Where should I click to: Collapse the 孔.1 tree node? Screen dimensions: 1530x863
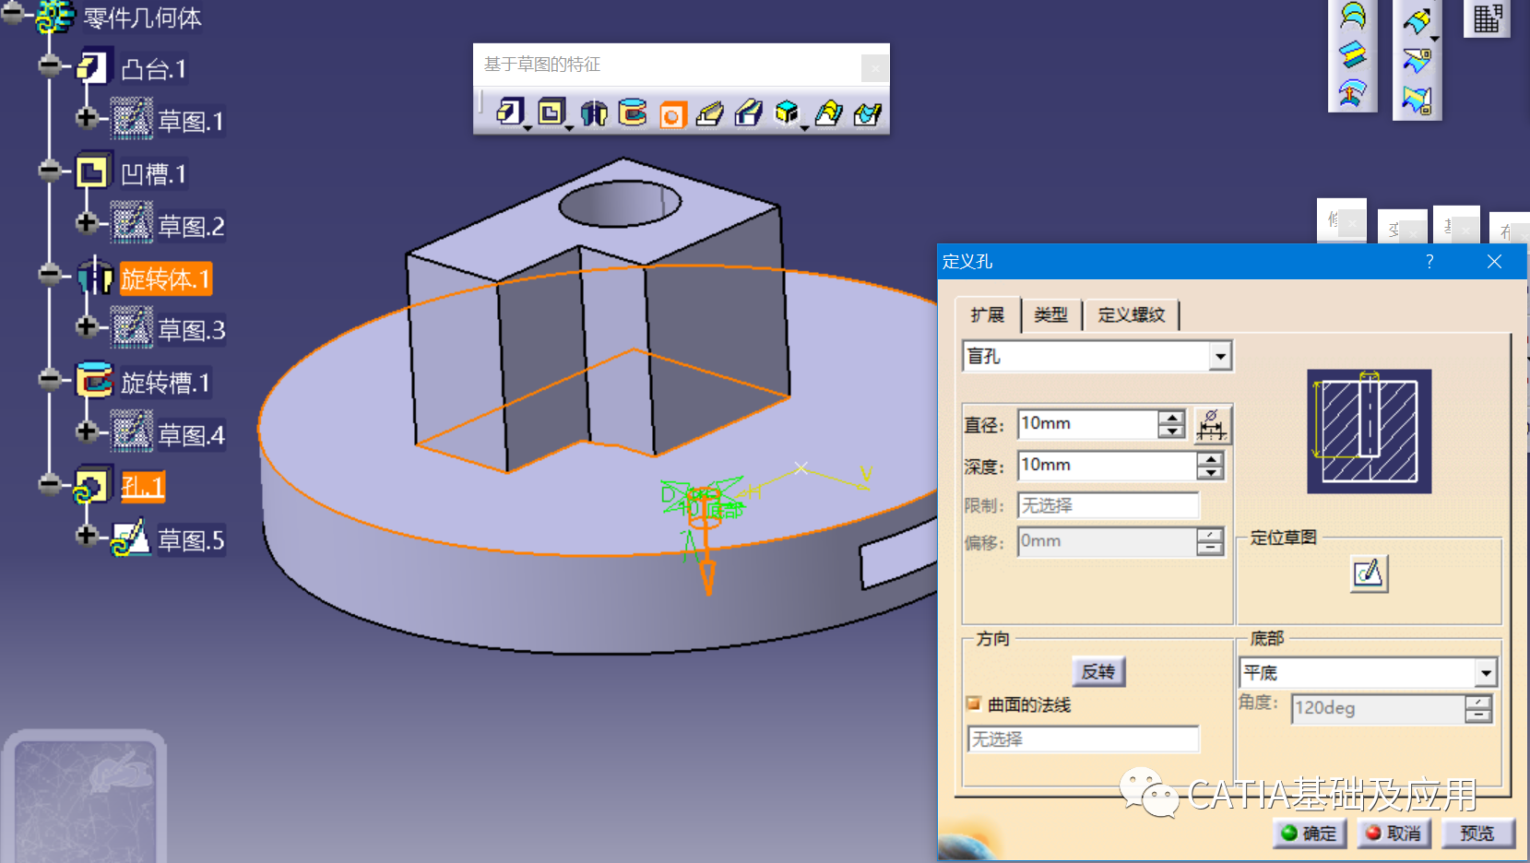pyautogui.click(x=50, y=485)
